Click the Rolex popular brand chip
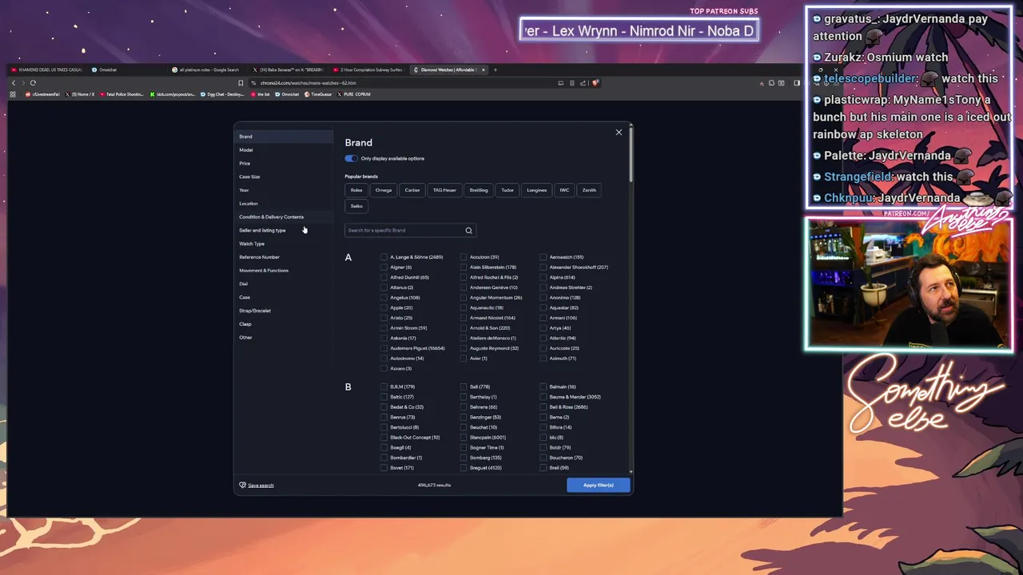The image size is (1023, 575). pyautogui.click(x=356, y=190)
